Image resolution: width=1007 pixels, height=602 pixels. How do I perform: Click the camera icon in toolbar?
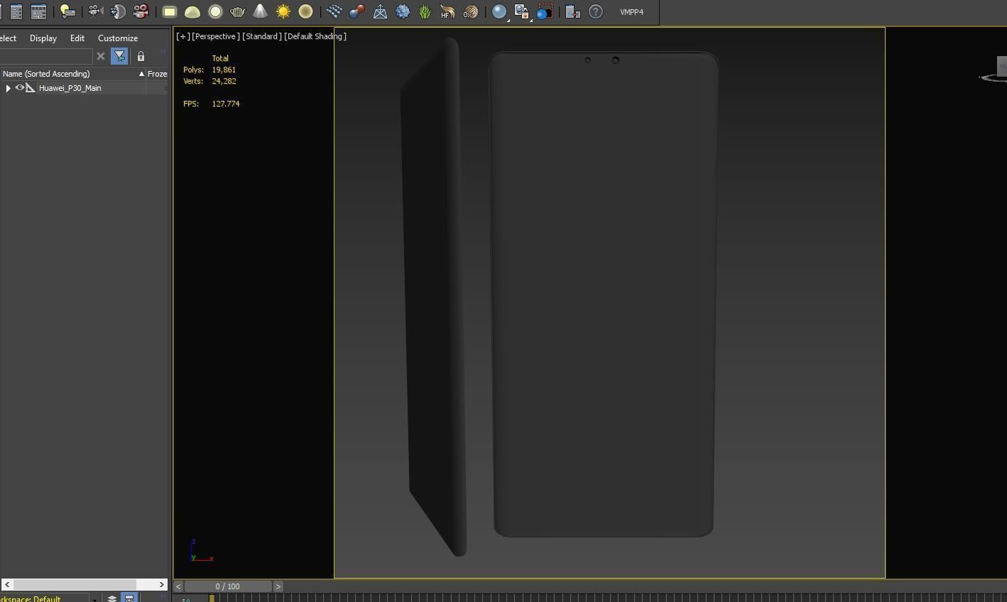(95, 12)
